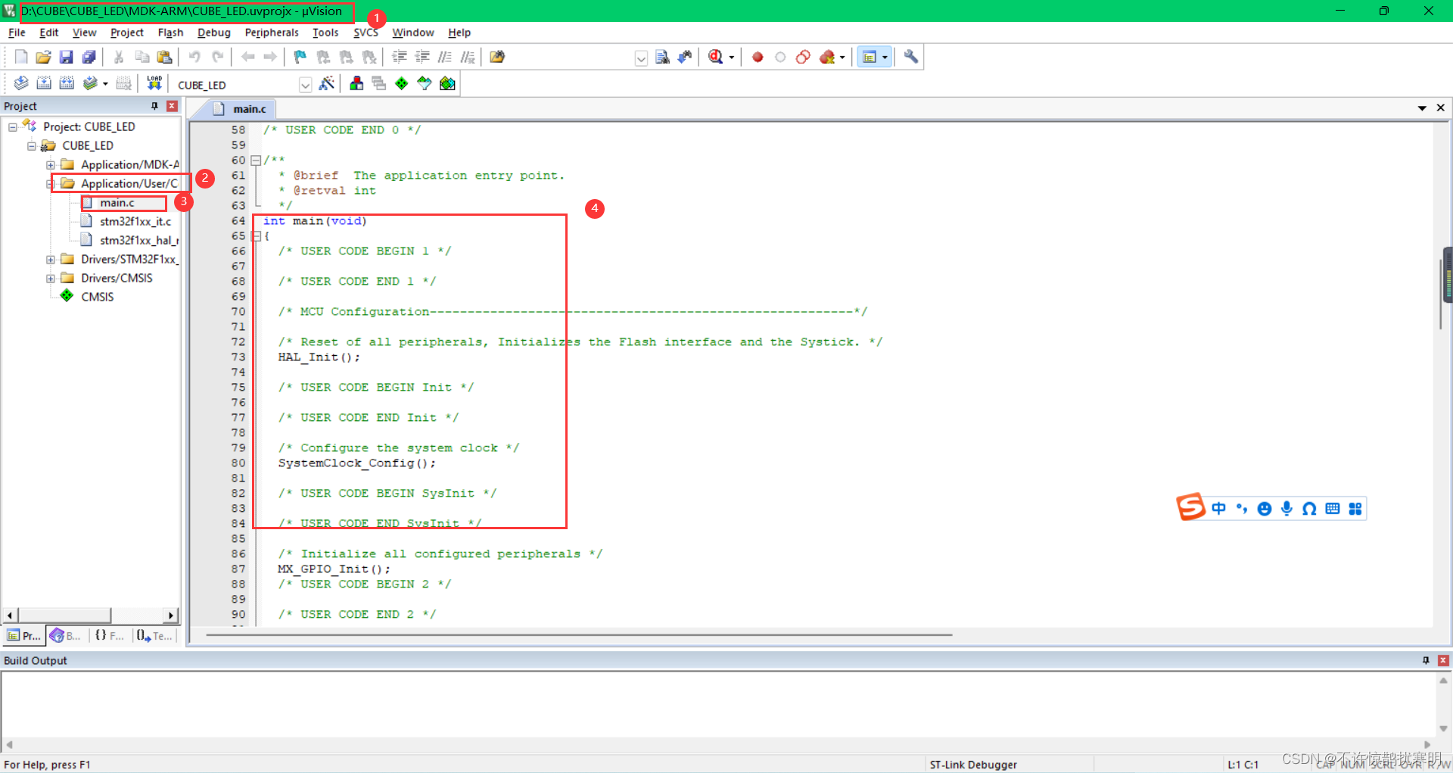Switch to the Project panel tab
The width and height of the screenshot is (1453, 773).
pyautogui.click(x=24, y=636)
